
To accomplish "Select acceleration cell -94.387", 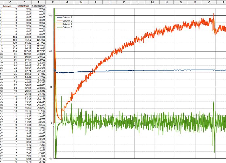I will pyautogui.click(x=39, y=68).
